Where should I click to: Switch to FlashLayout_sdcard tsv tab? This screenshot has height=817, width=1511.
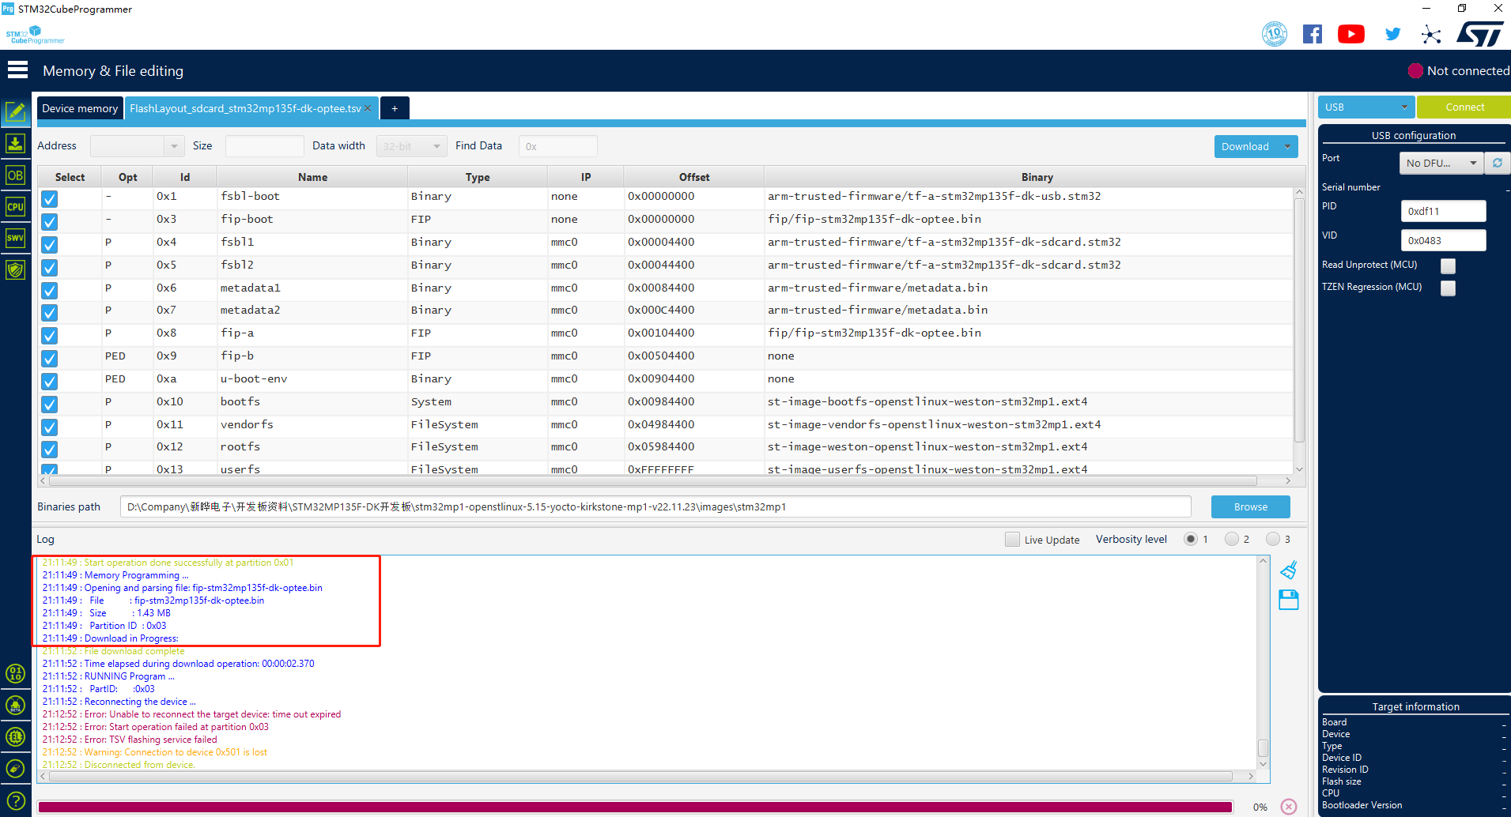[245, 108]
